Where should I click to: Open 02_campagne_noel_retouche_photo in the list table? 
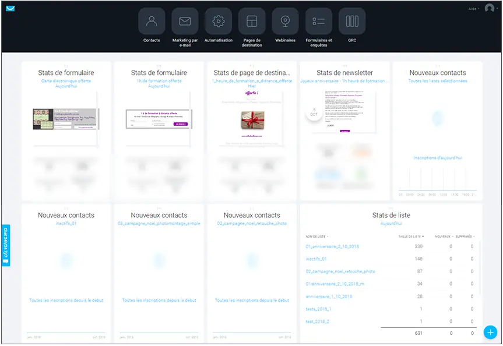tap(340, 271)
